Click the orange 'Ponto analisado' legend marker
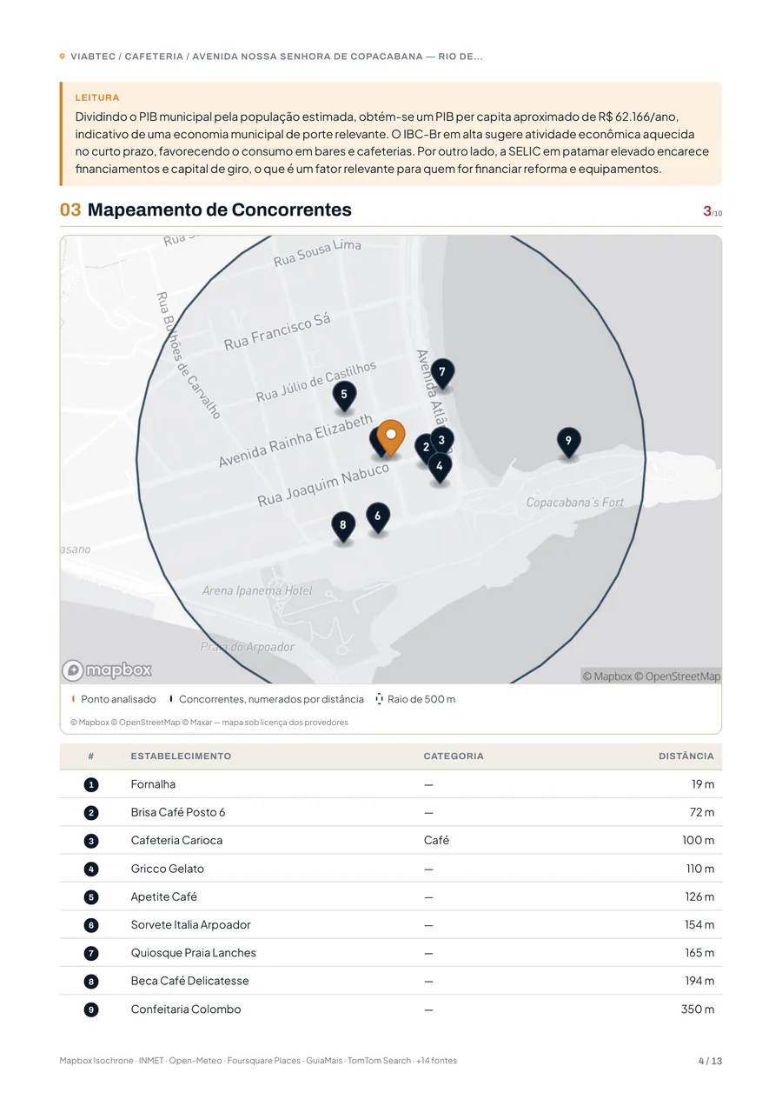The height and width of the screenshot is (1106, 782). 74,699
